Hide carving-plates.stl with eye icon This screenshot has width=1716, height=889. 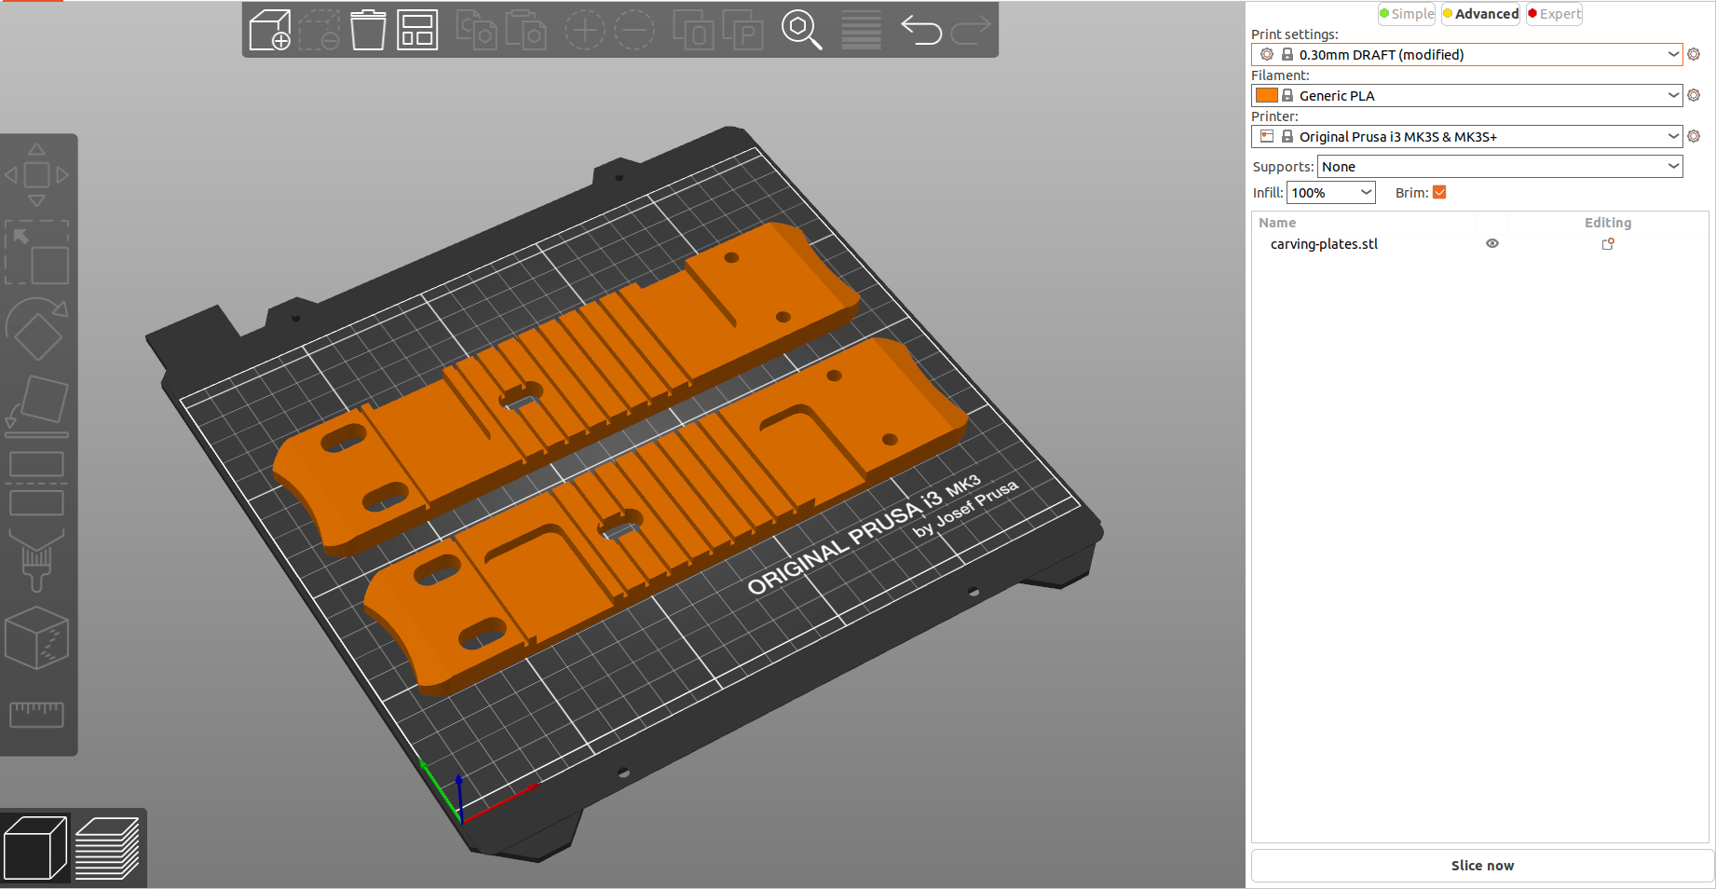tap(1491, 244)
